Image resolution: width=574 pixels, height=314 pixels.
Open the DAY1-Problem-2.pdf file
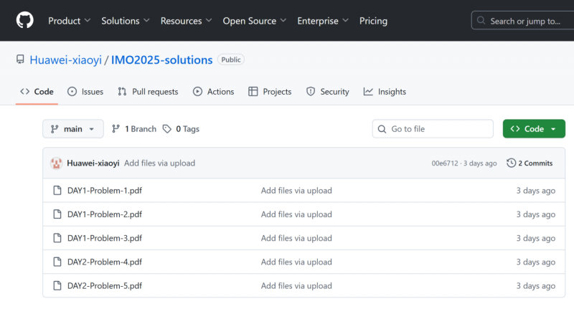coord(105,214)
